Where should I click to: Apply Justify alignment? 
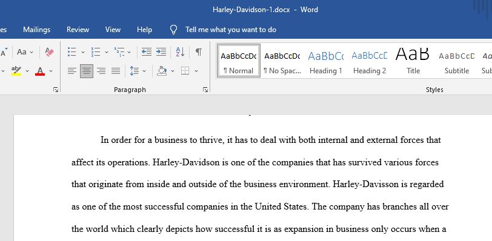(116, 71)
